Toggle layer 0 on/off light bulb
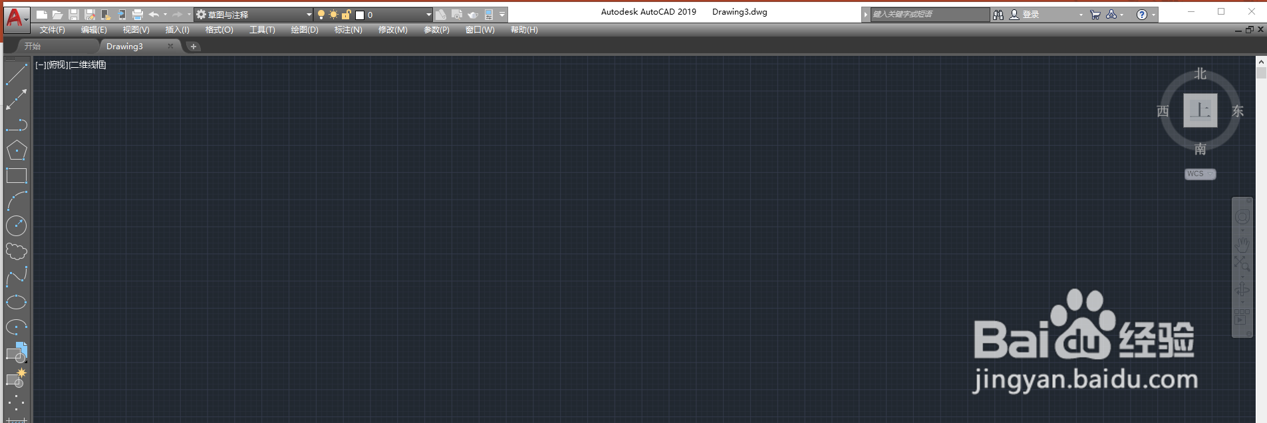 (x=321, y=15)
